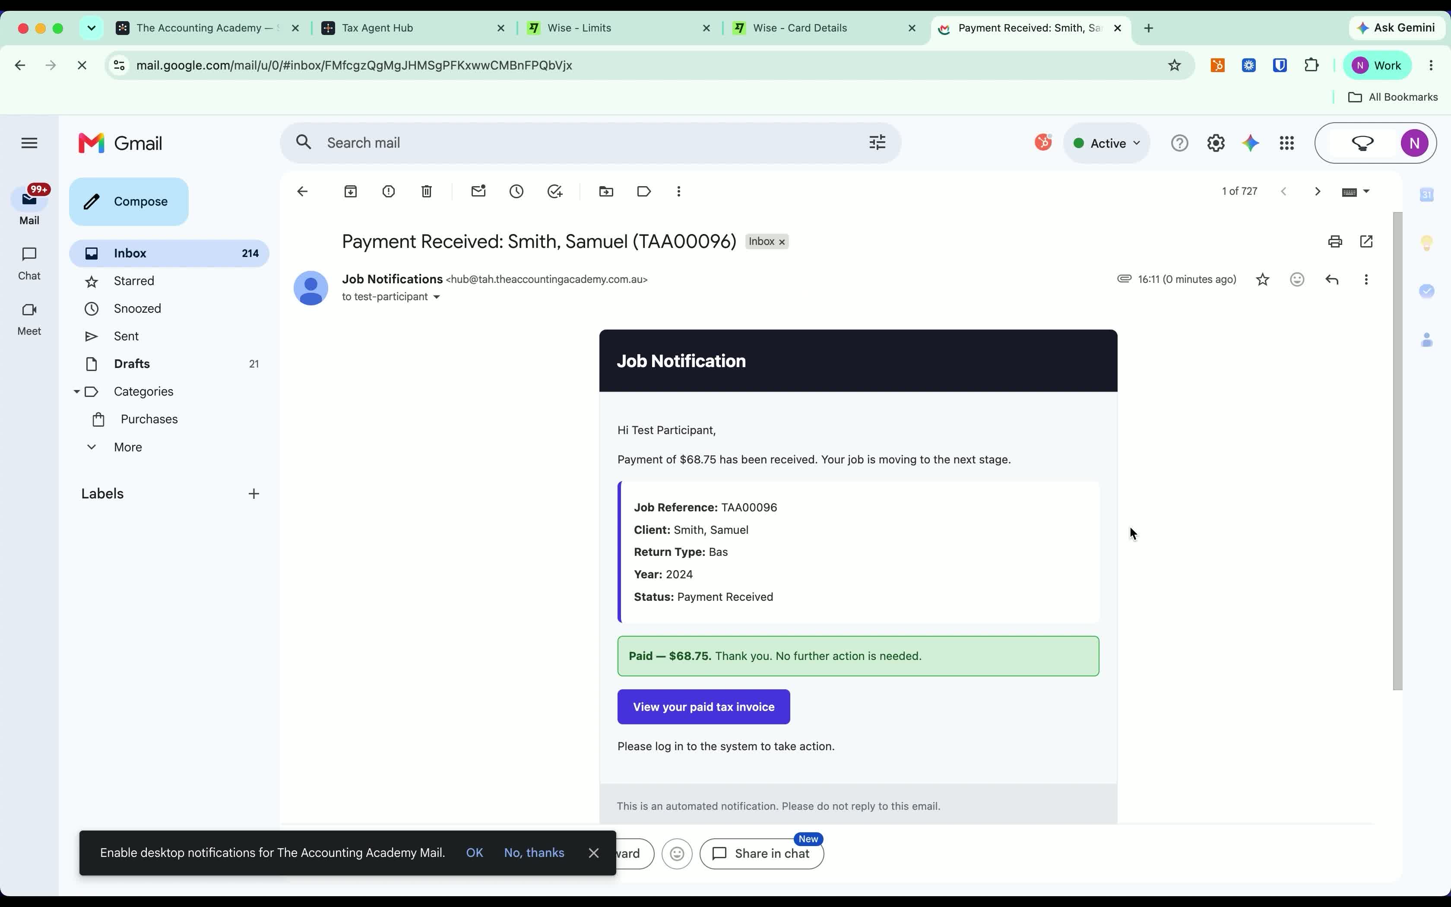Print the whole email conversation
1451x907 pixels.
(x=1335, y=242)
